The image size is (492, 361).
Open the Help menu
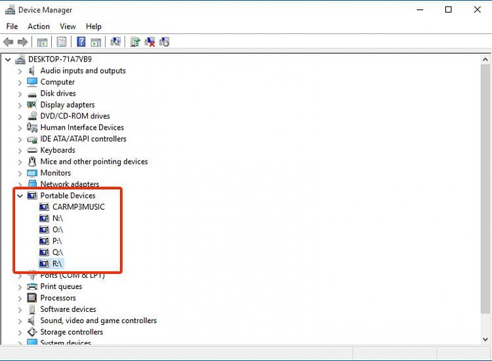pyautogui.click(x=94, y=26)
